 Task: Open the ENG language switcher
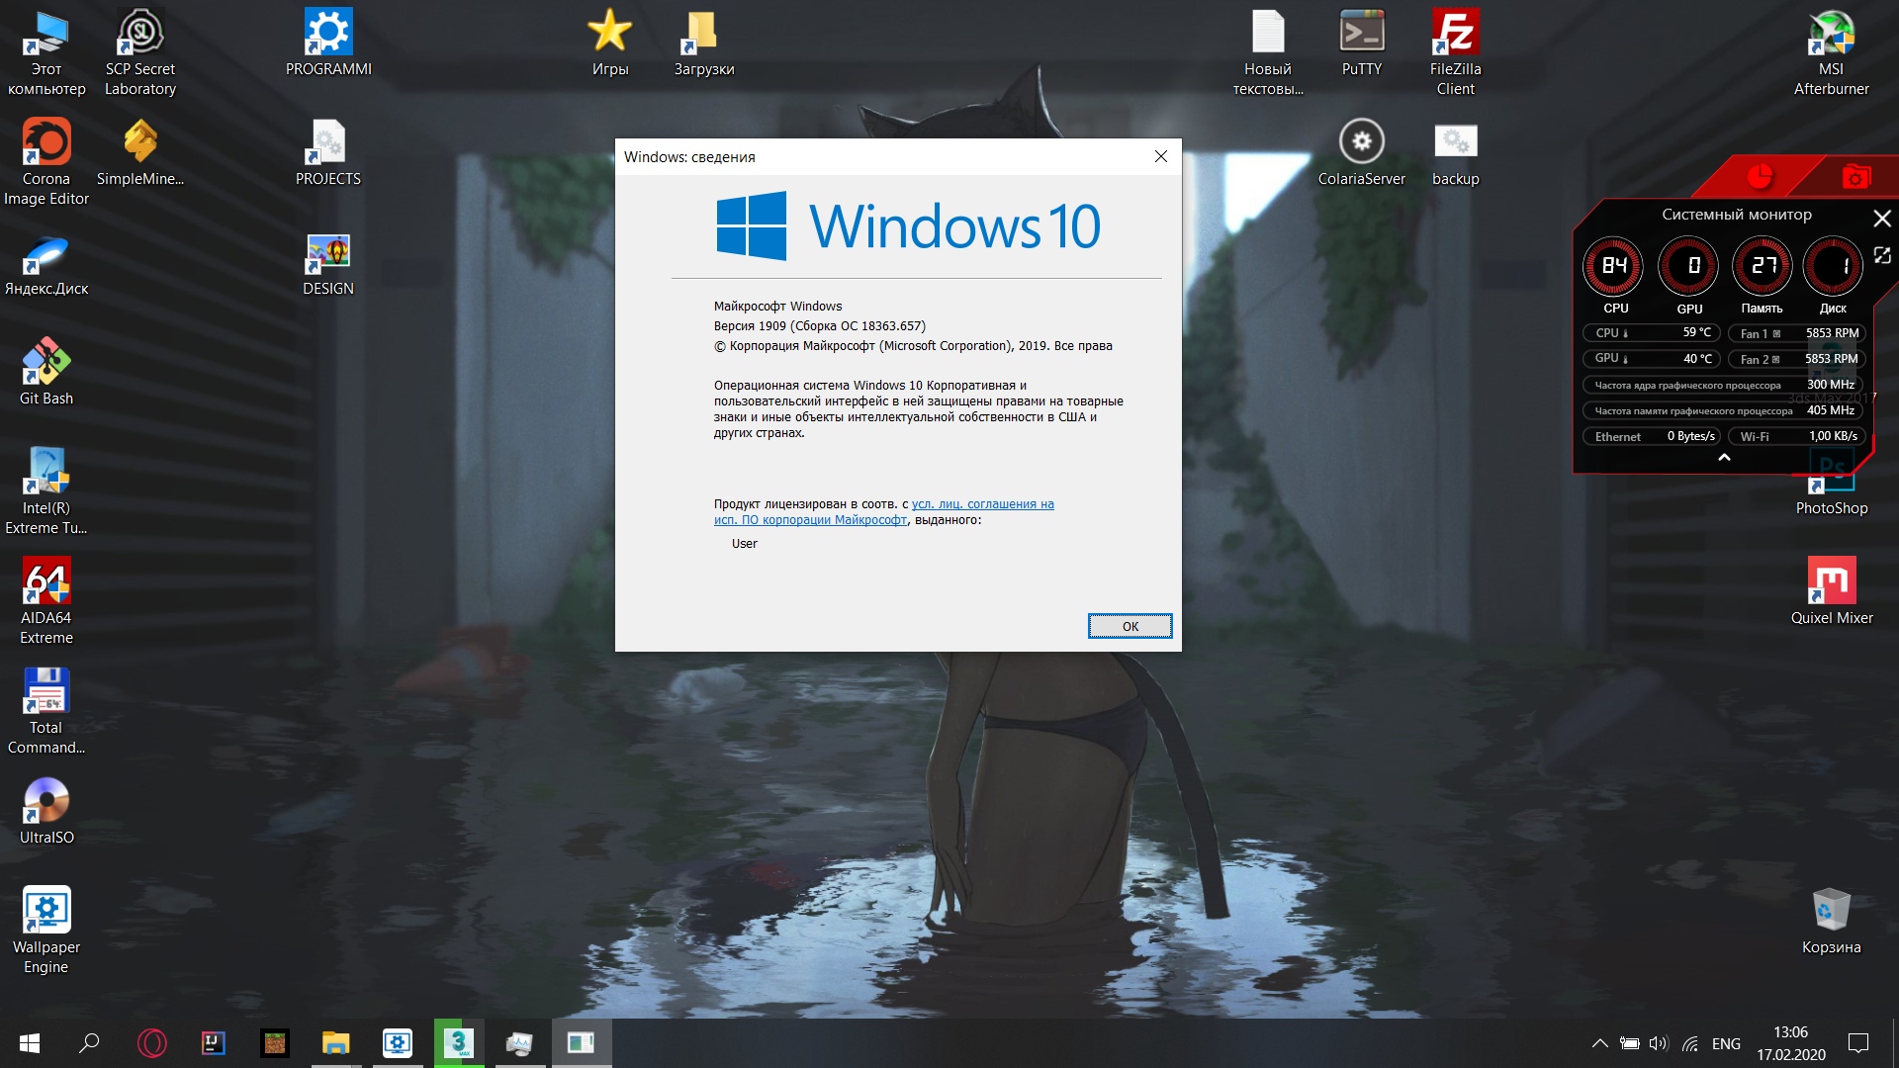point(1726,1043)
